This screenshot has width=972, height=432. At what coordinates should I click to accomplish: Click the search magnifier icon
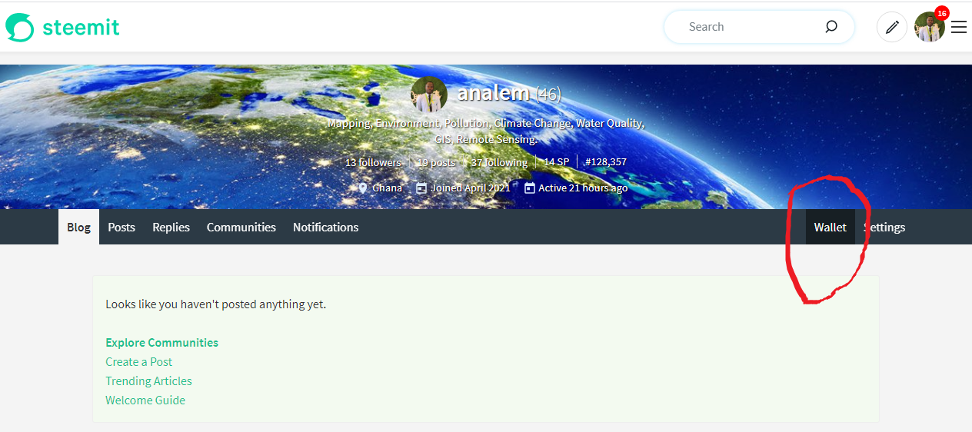(831, 27)
